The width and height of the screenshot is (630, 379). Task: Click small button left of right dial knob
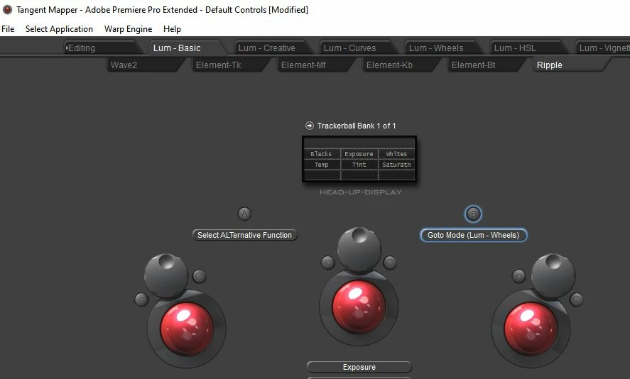(x=518, y=276)
